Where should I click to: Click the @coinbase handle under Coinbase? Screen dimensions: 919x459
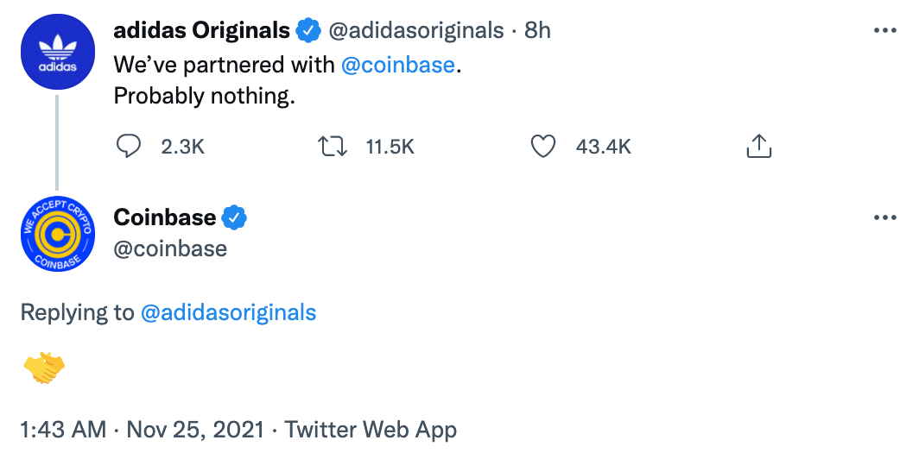170,248
